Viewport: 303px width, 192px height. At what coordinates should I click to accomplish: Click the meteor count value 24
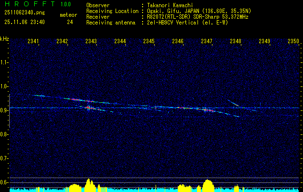70,22
